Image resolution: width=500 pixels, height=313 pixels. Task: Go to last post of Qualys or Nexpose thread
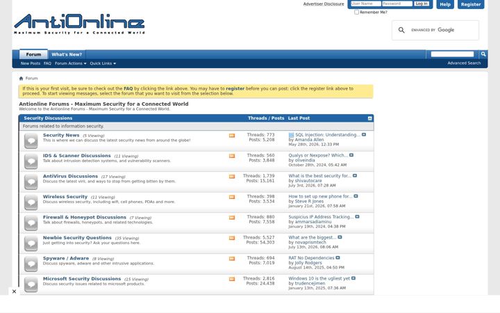(x=351, y=155)
